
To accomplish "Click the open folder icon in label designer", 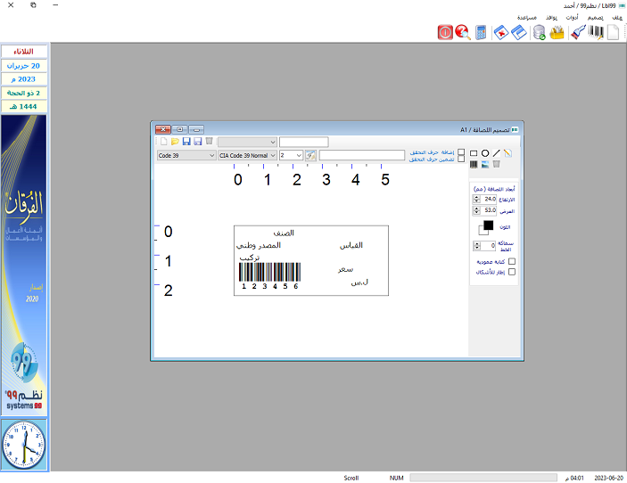I will [x=175, y=142].
